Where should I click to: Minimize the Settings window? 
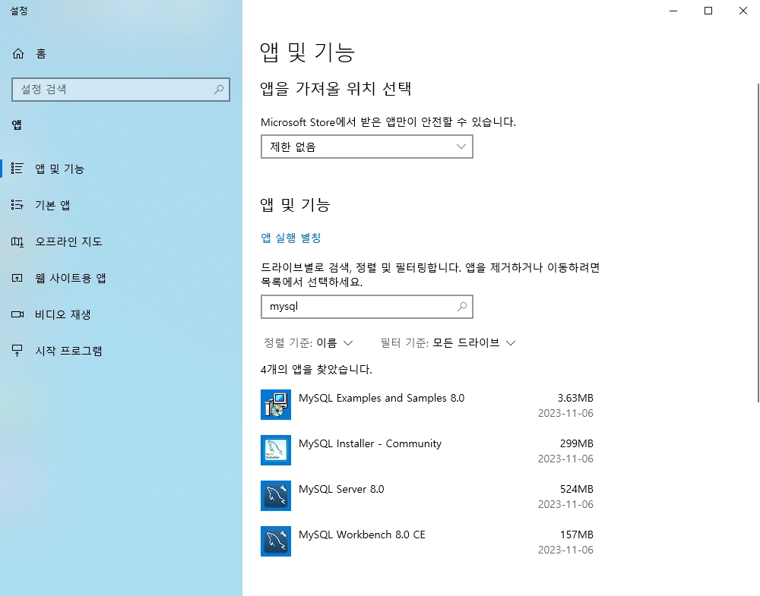(673, 11)
